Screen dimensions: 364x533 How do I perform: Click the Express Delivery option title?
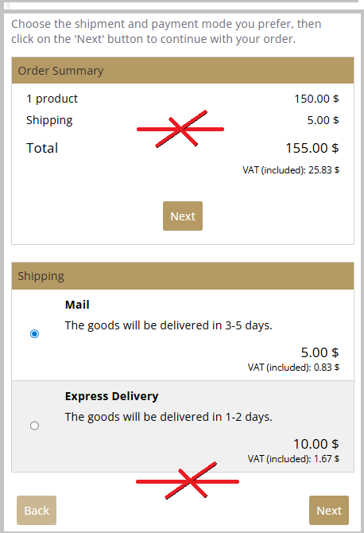[112, 396]
